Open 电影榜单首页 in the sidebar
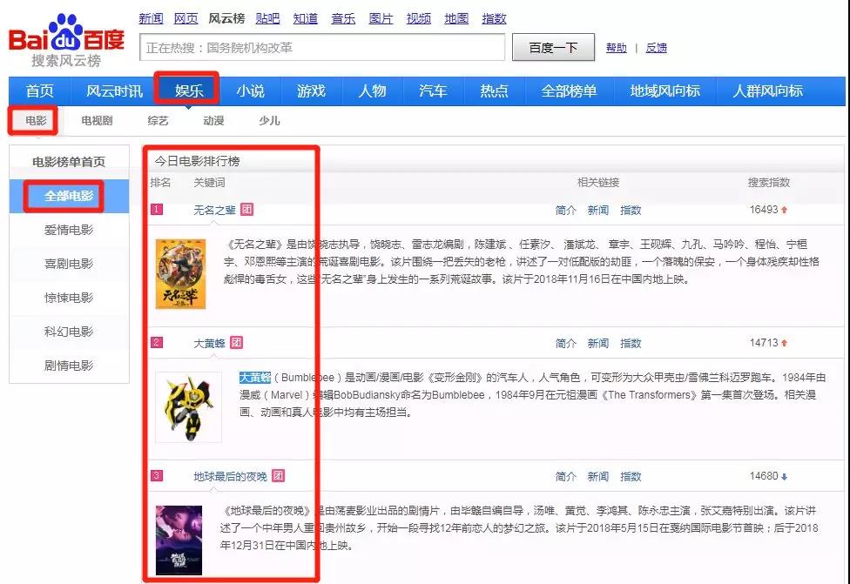Screen dimensions: 850x584 pyautogui.click(x=69, y=161)
